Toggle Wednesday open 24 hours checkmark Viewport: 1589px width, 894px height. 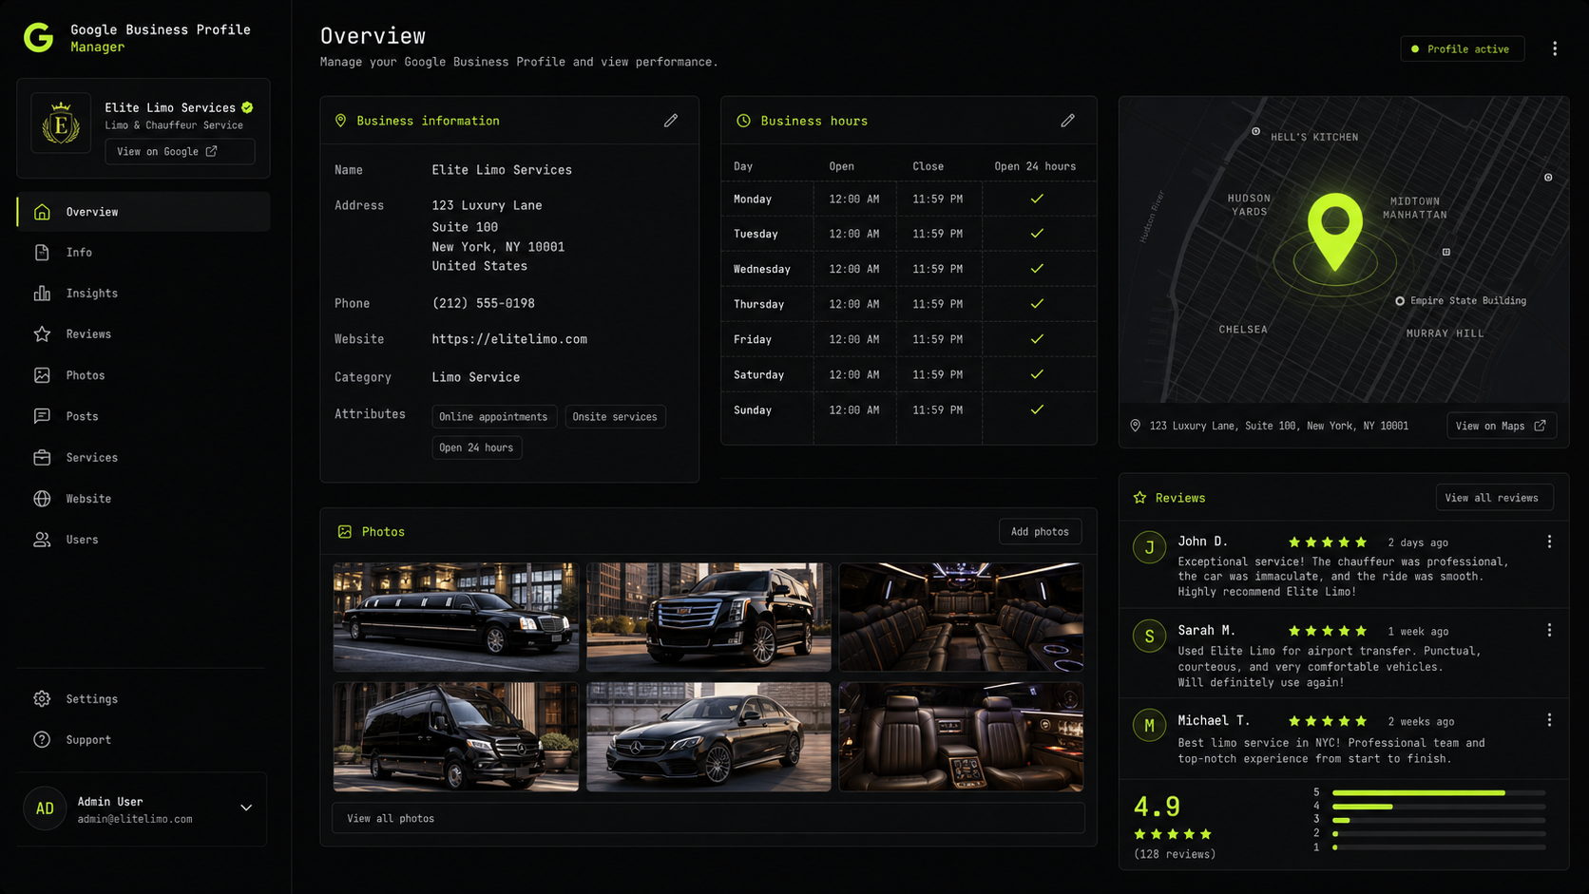(x=1037, y=269)
